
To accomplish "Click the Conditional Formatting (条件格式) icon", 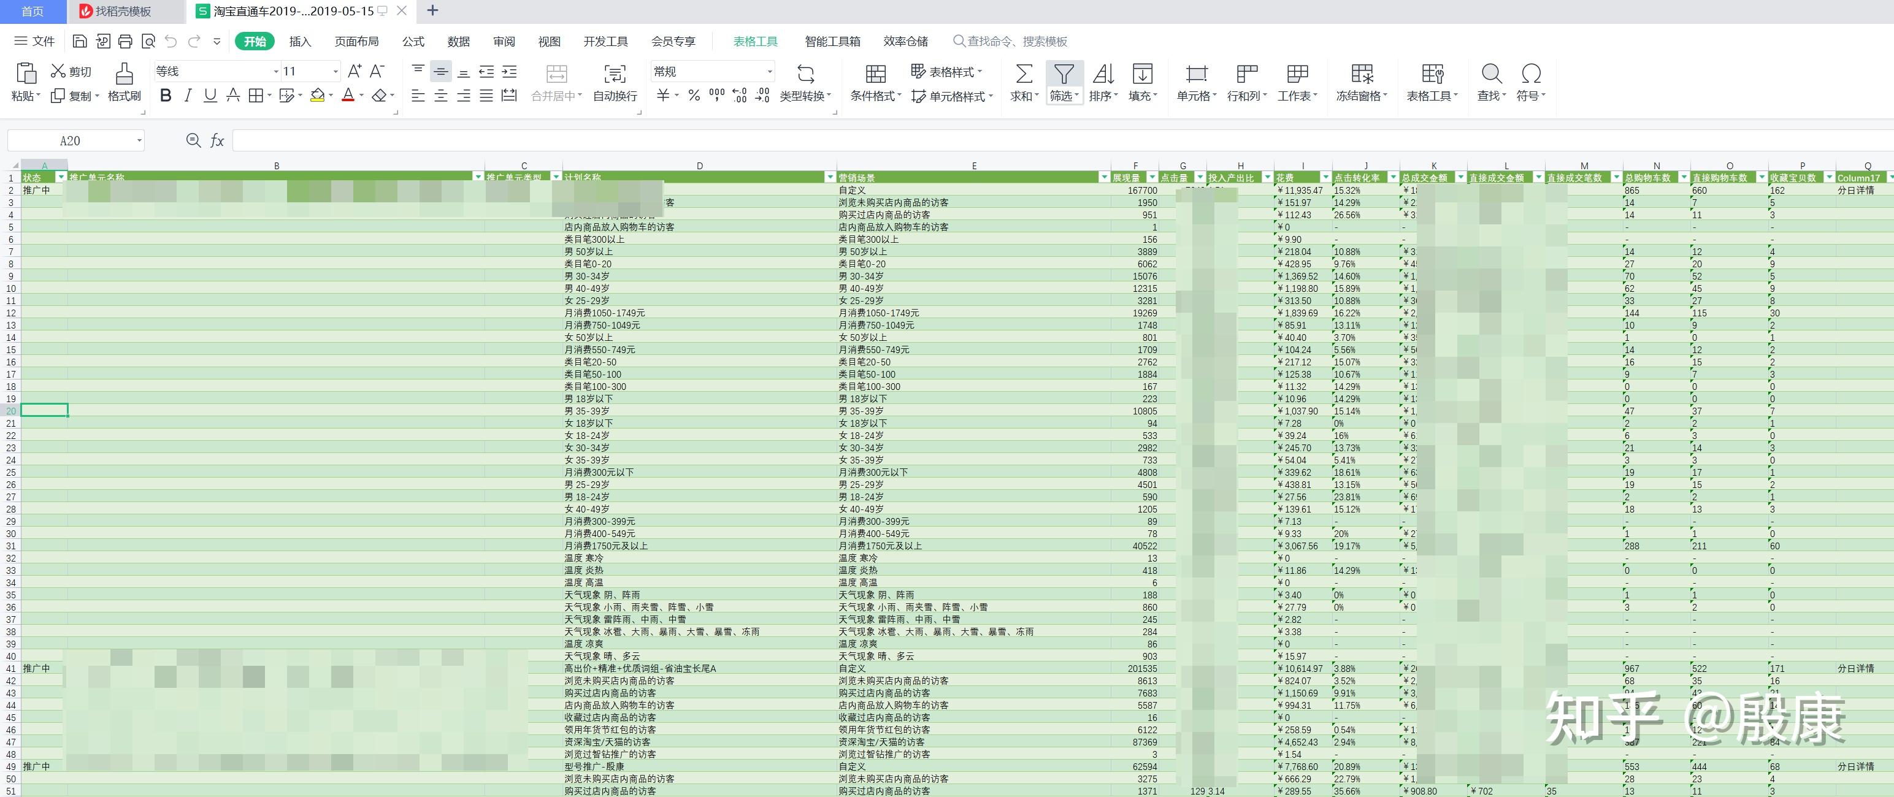I will 875,74.
